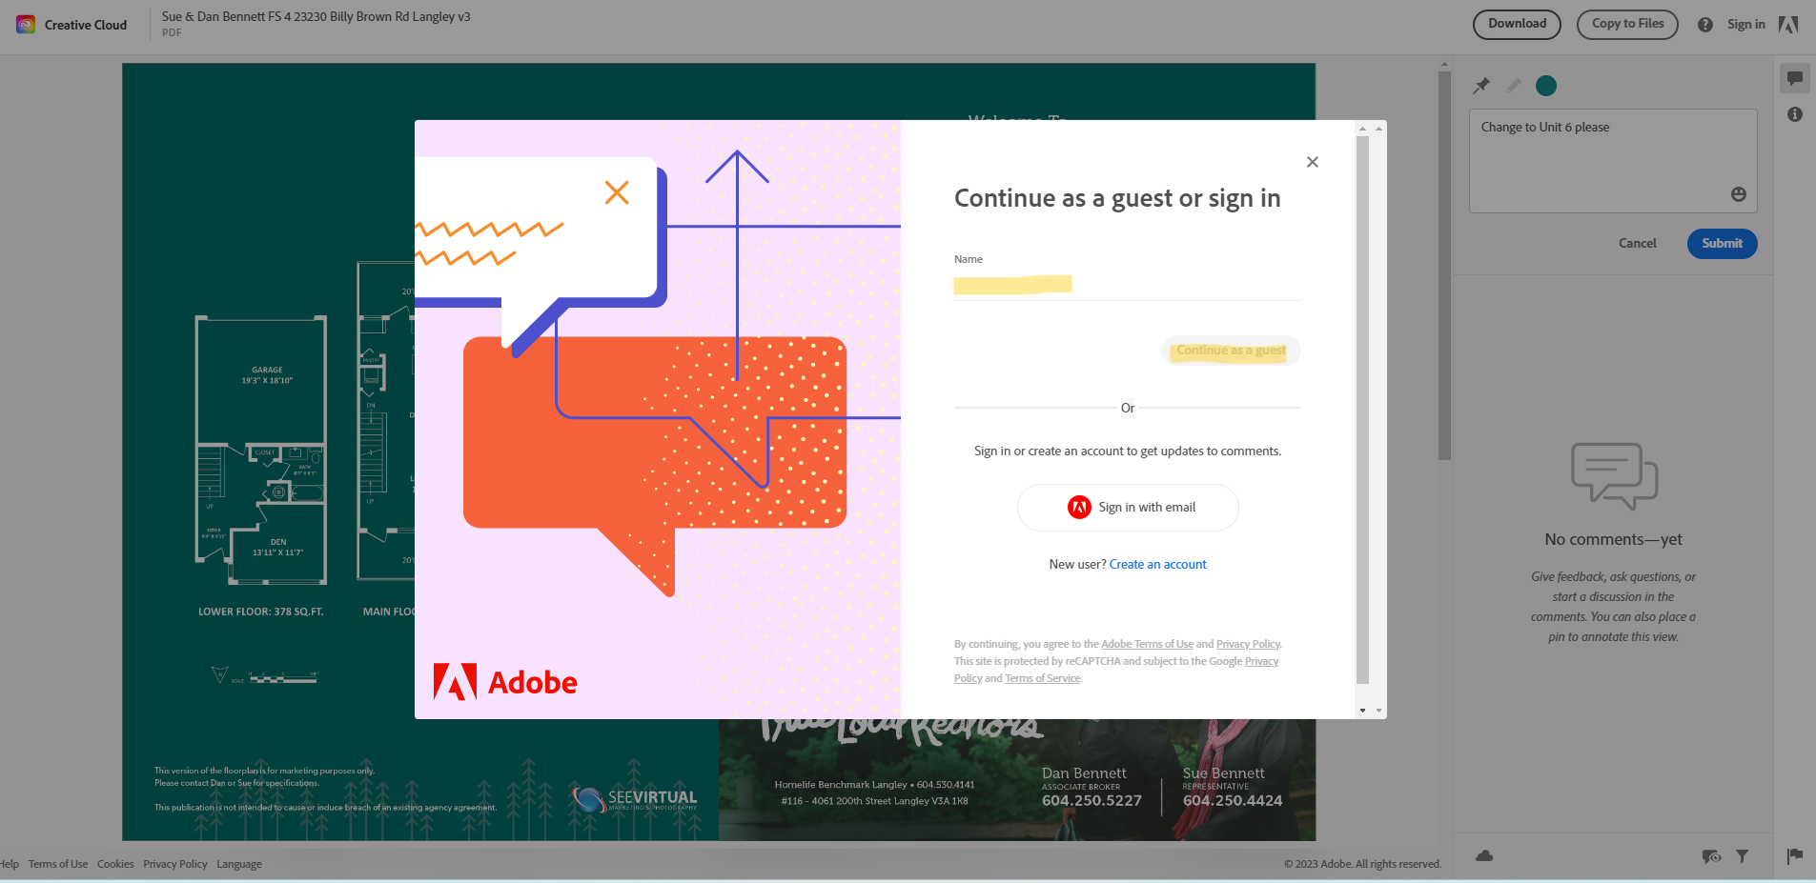The height and width of the screenshot is (883, 1816).
Task: Open Google Terms of Service link
Action: [1042, 678]
